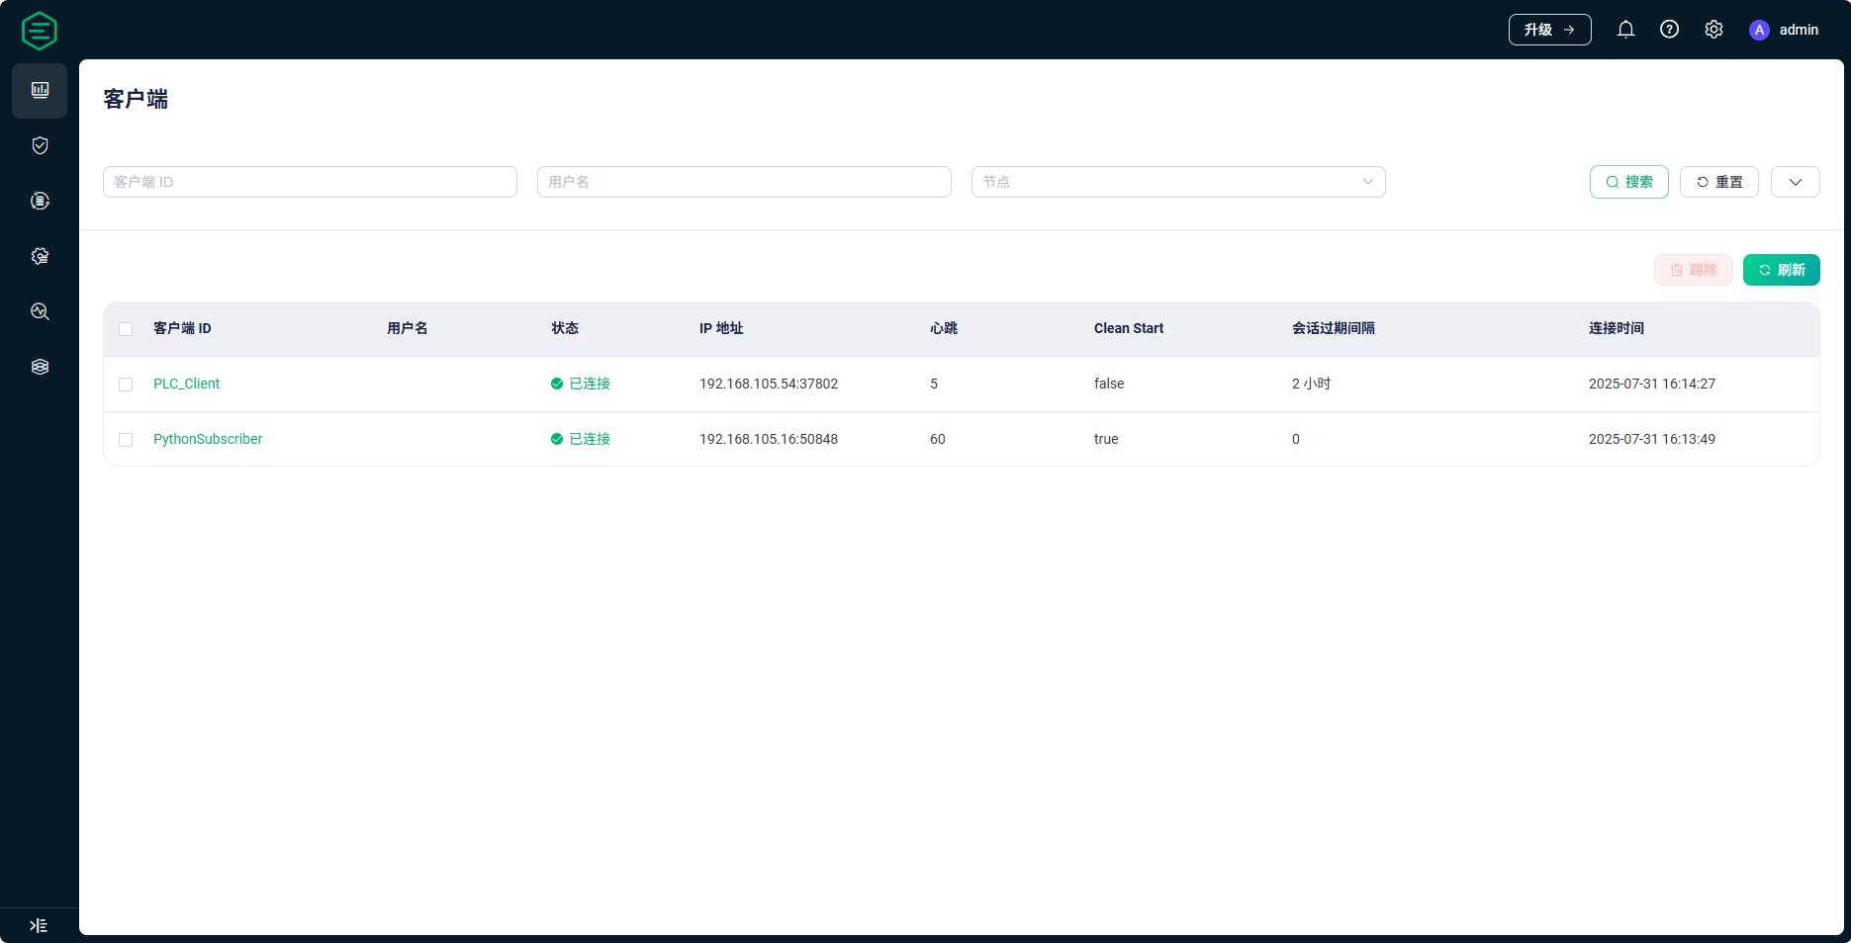
Task: Toggle the select-all checkbox in table header
Action: pos(126,329)
